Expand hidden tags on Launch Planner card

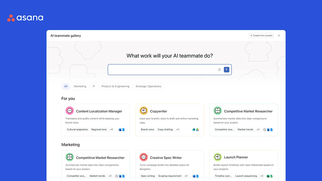point(262,176)
